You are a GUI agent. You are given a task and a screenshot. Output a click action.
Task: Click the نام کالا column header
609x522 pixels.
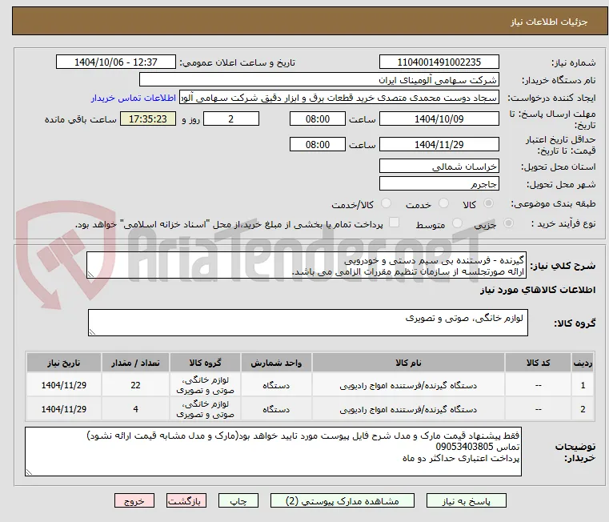point(408,363)
